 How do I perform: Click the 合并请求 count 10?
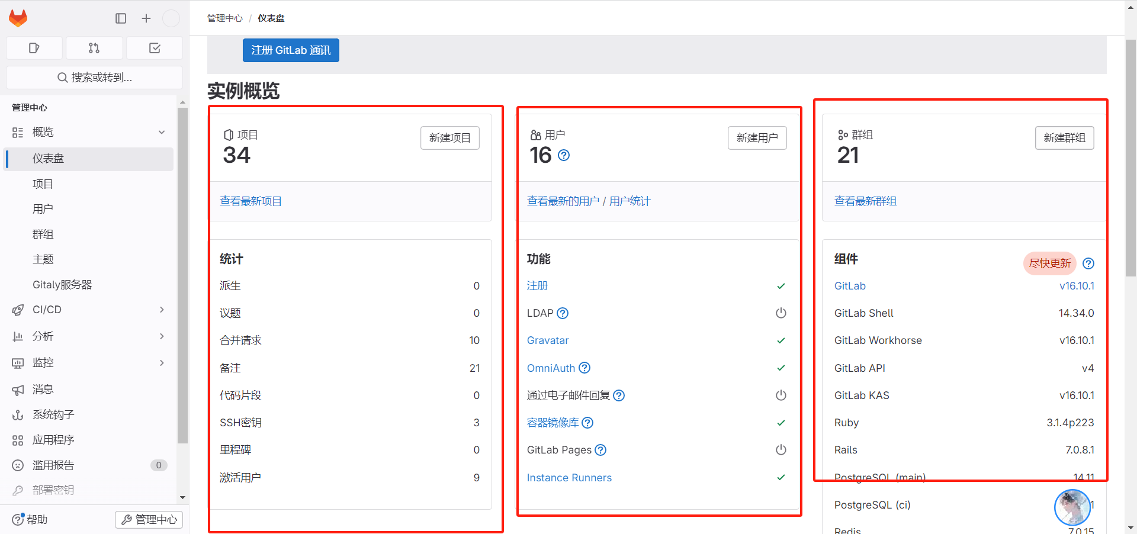[474, 340]
